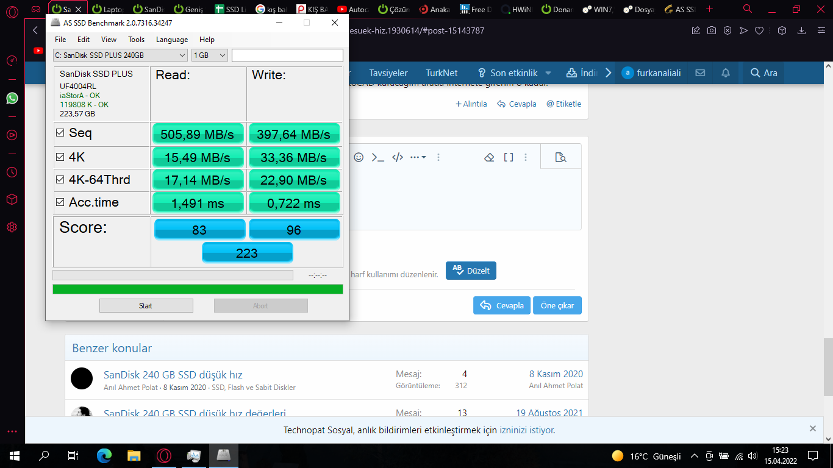Insert inline code with the >_ icon
Image resolution: width=833 pixels, height=468 pixels.
(378, 157)
